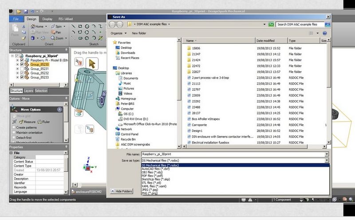Click the yellow Select arrow tool in canvas
The height and width of the screenshot is (220, 355).
point(92,63)
